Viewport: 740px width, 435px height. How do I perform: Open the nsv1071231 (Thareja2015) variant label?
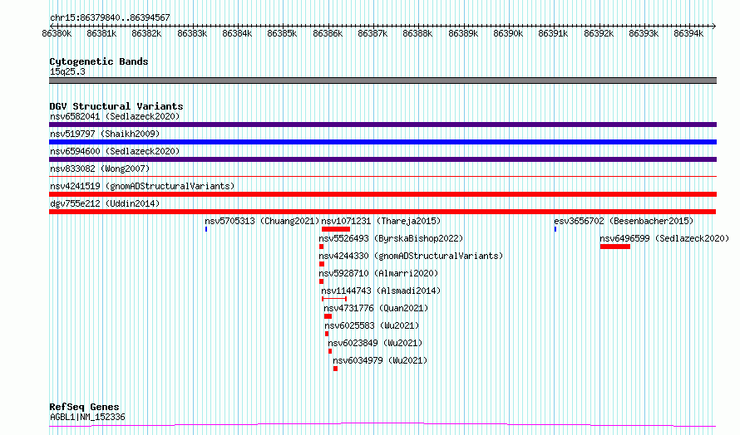[x=381, y=221]
